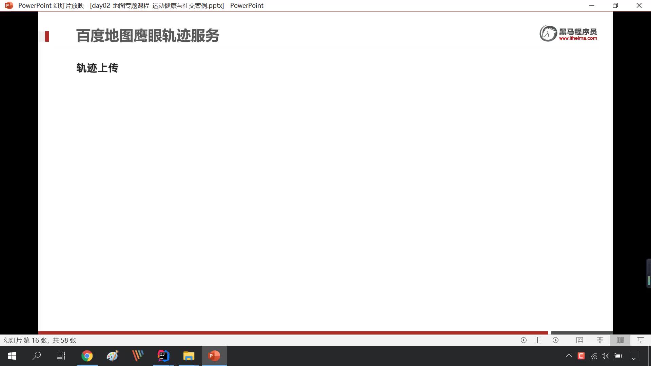Restore down the PowerPoint window

coord(615,5)
